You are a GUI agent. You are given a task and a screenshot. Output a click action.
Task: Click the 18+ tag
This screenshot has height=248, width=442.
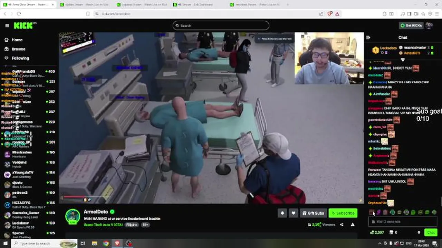point(145,225)
